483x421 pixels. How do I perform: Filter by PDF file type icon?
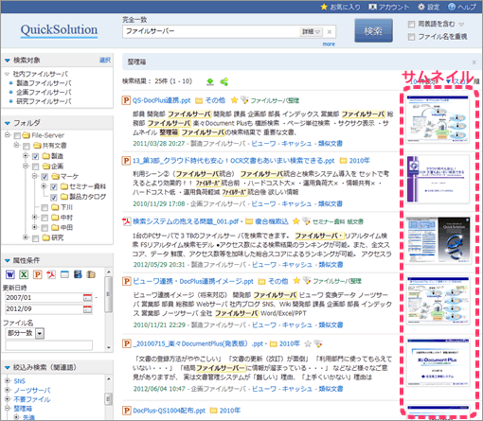(51, 274)
